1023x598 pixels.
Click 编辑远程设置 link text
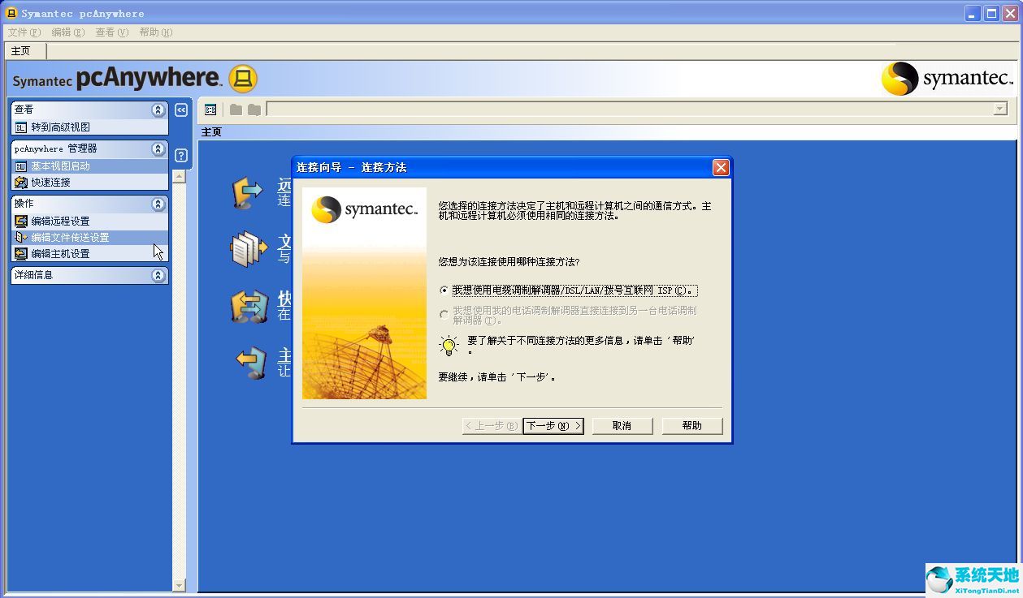pos(61,222)
